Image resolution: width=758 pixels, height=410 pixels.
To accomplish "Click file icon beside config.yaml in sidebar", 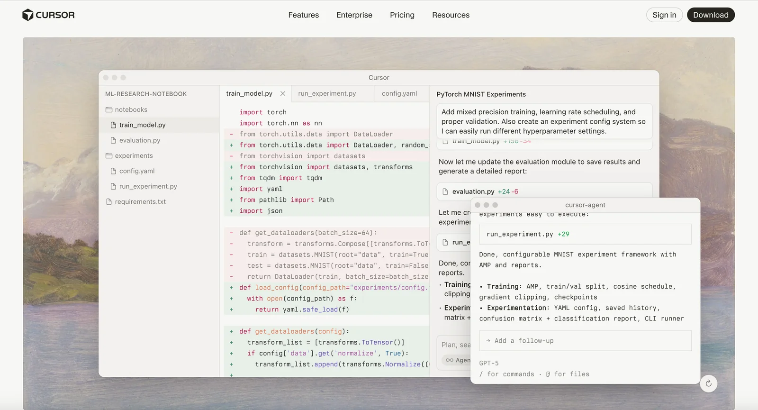I will click(113, 171).
